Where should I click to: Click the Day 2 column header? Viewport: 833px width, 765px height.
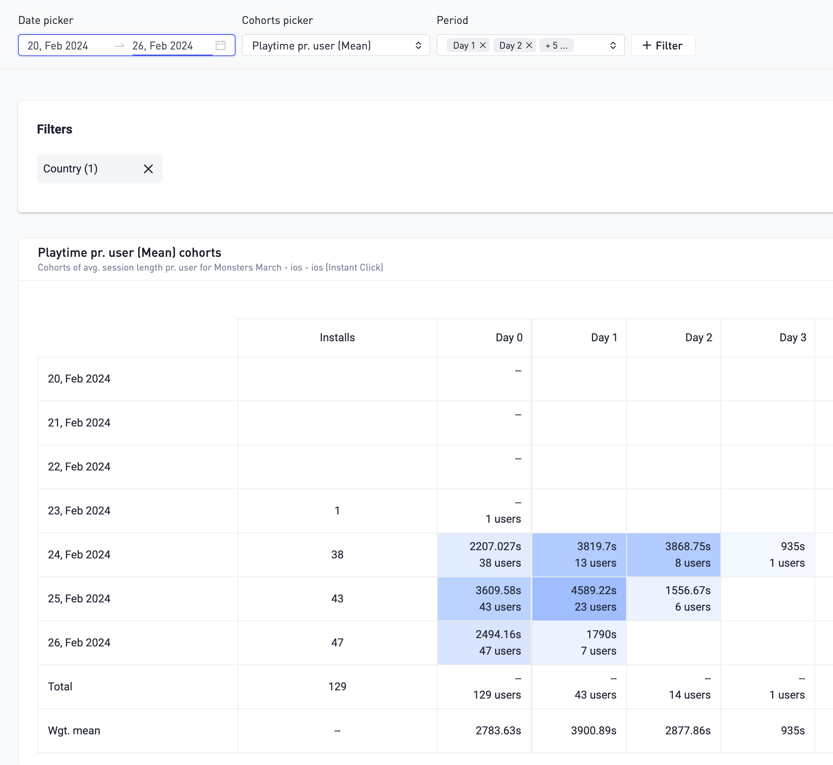coord(673,337)
